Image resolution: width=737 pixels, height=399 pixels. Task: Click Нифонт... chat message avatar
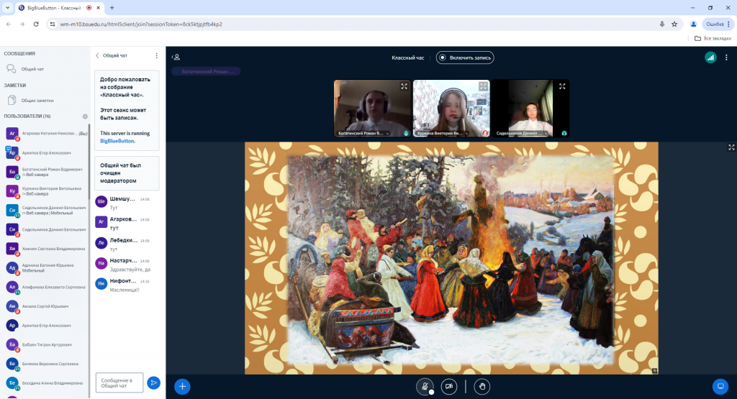tap(101, 283)
